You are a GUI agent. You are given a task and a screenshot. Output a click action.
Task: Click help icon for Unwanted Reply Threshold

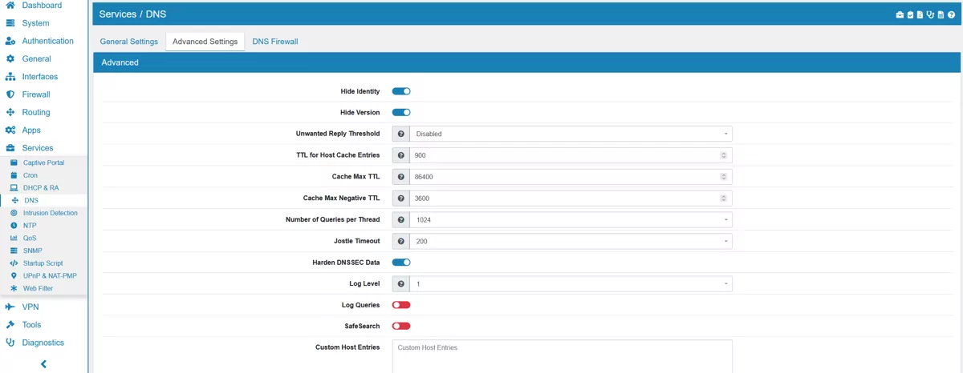(x=400, y=134)
